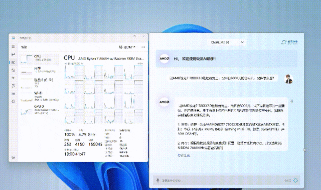The image size is (321, 190).
Task: Click the Hi welcome message banner
Action: pyautogui.click(x=226, y=59)
